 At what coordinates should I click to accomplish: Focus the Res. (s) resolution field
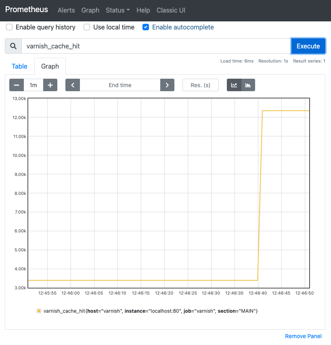201,85
